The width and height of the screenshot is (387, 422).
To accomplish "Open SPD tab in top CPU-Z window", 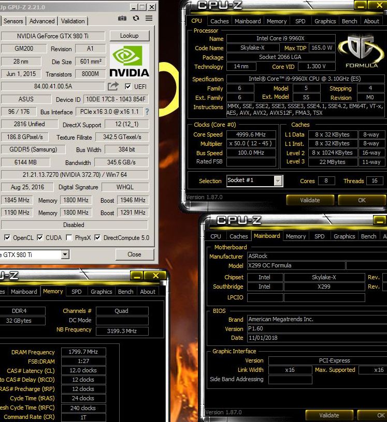I will 300,21.
